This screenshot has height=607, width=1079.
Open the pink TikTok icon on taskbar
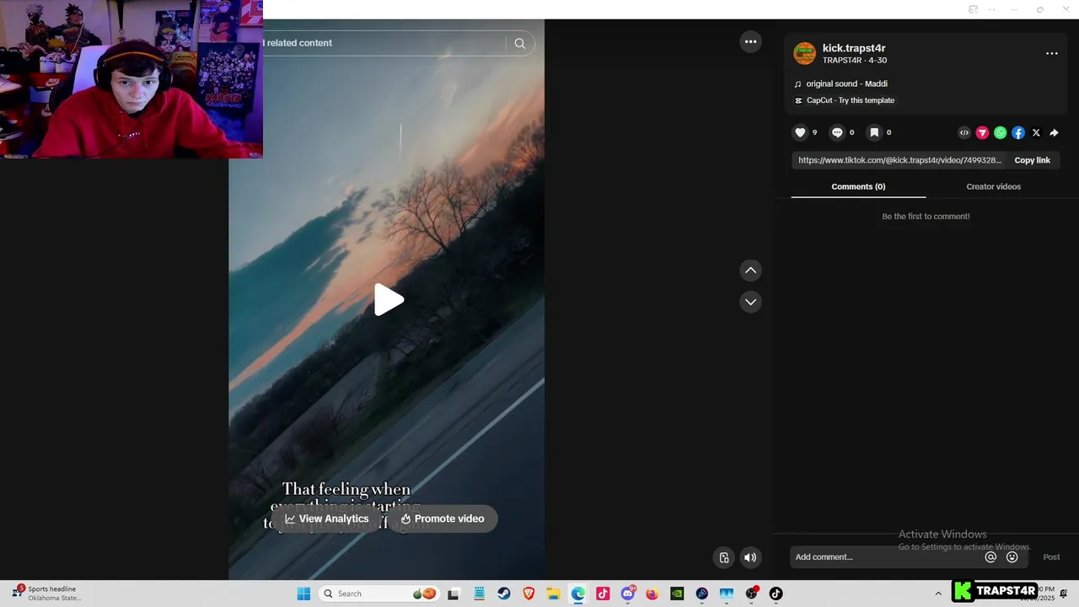pyautogui.click(x=603, y=594)
